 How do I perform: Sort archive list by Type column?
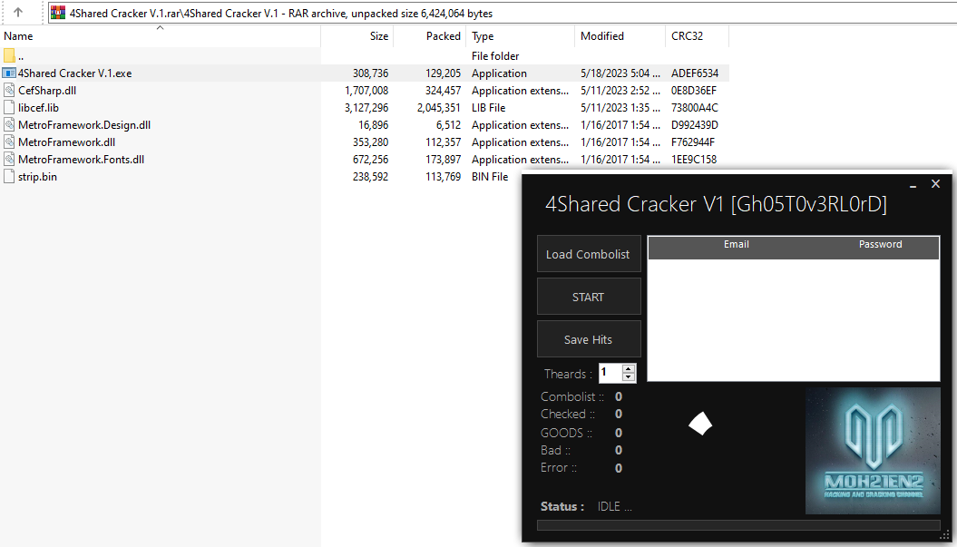coord(520,36)
